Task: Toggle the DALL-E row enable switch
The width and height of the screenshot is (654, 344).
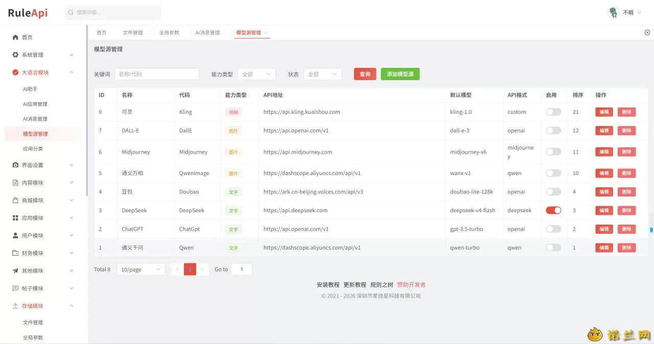Action: point(553,131)
